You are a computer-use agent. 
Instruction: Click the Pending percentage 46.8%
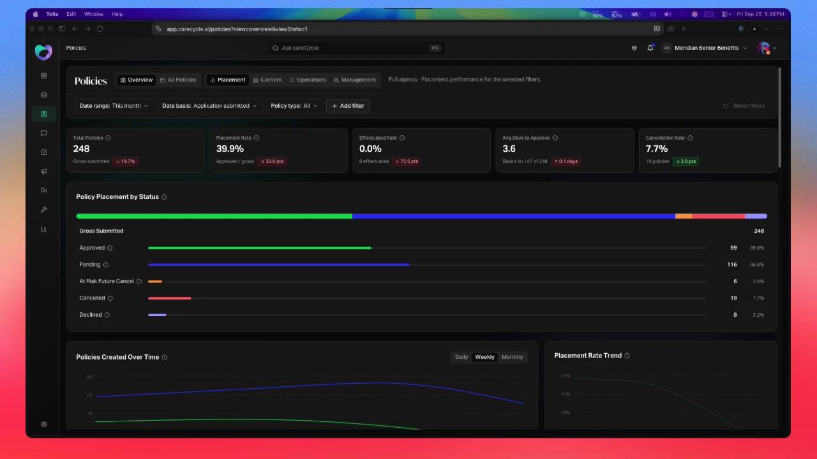[757, 265]
